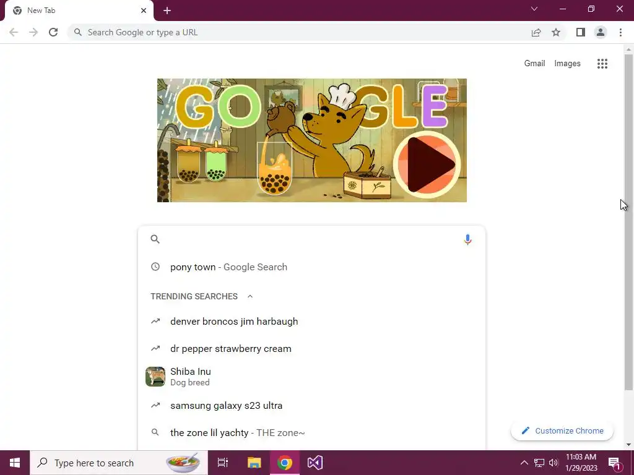Click the share page icon in address bar
The height and width of the screenshot is (475, 634).
click(x=536, y=32)
